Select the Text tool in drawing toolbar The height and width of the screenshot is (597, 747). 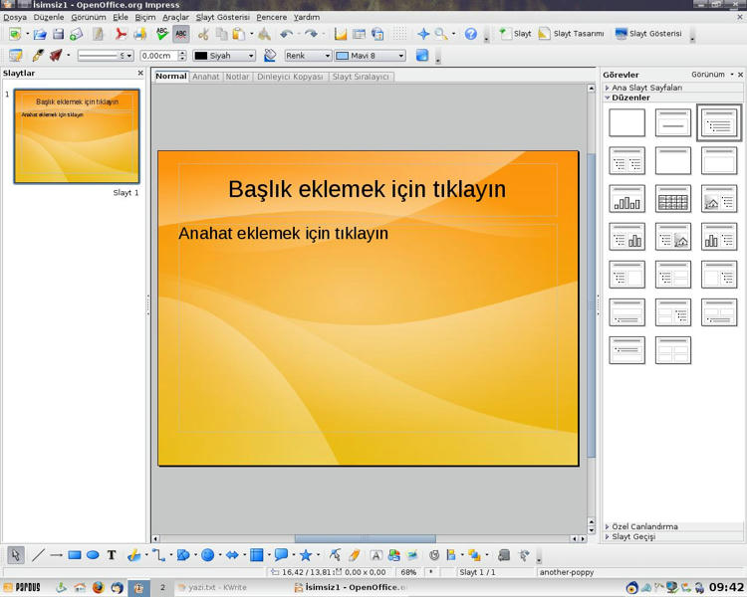112,555
